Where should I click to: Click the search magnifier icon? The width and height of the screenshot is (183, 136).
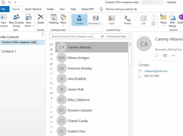point(102,36)
